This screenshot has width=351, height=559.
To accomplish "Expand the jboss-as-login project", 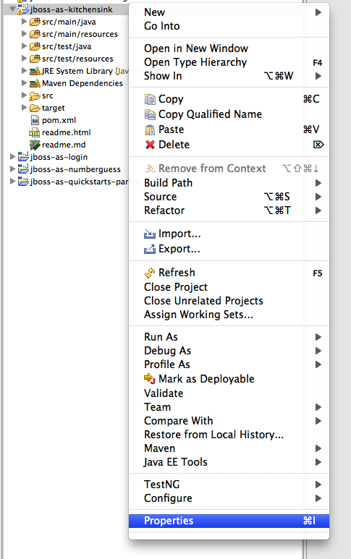I will pyautogui.click(x=12, y=156).
